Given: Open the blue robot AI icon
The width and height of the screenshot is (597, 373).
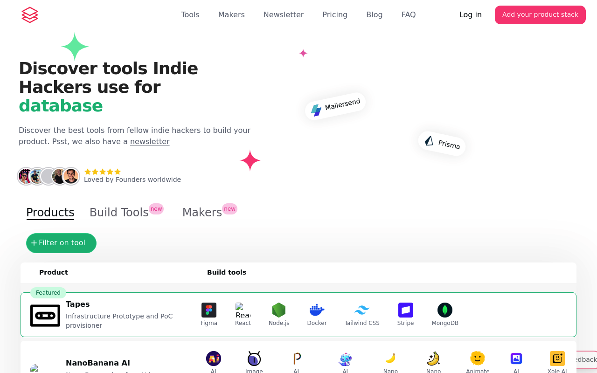Looking at the screenshot, I should coord(345,359).
